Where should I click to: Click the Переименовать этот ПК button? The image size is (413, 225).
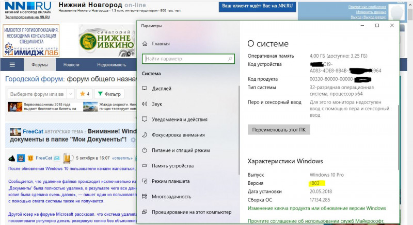pos(279,130)
